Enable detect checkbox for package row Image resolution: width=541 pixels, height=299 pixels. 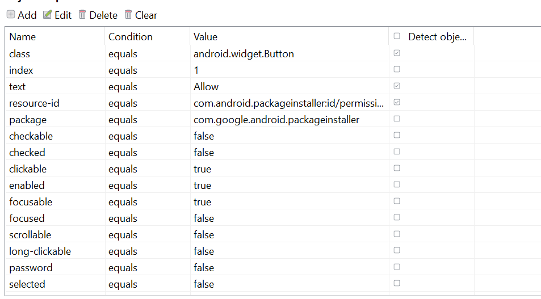(397, 119)
